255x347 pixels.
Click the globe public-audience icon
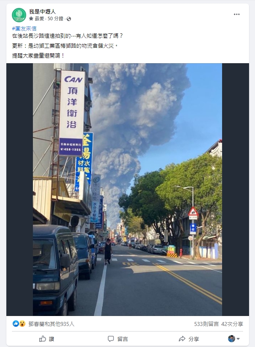[69, 19]
